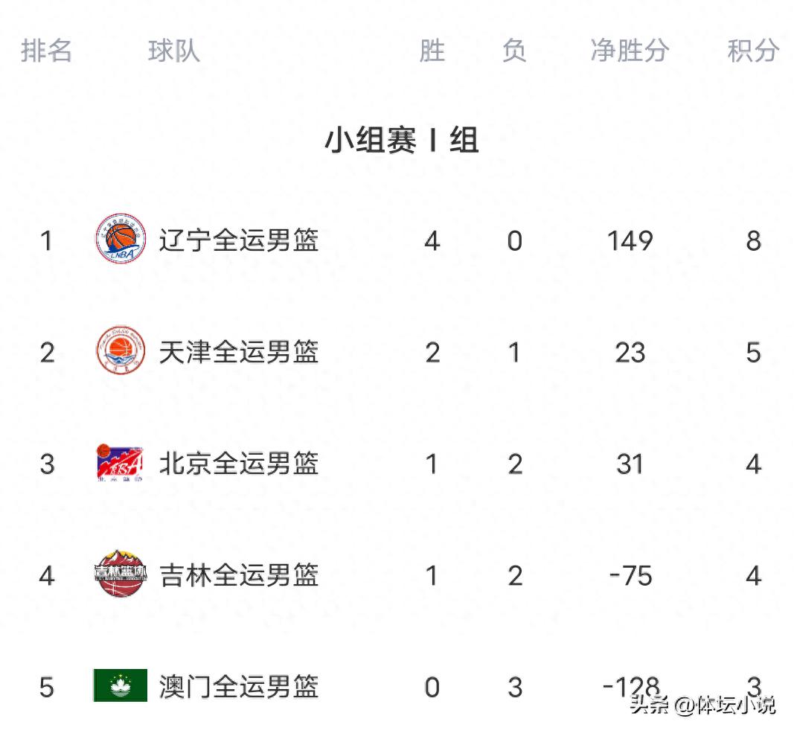Image resolution: width=794 pixels, height=733 pixels.
Task: Click Liaoning's net point difference 149
Action: pyautogui.click(x=630, y=240)
